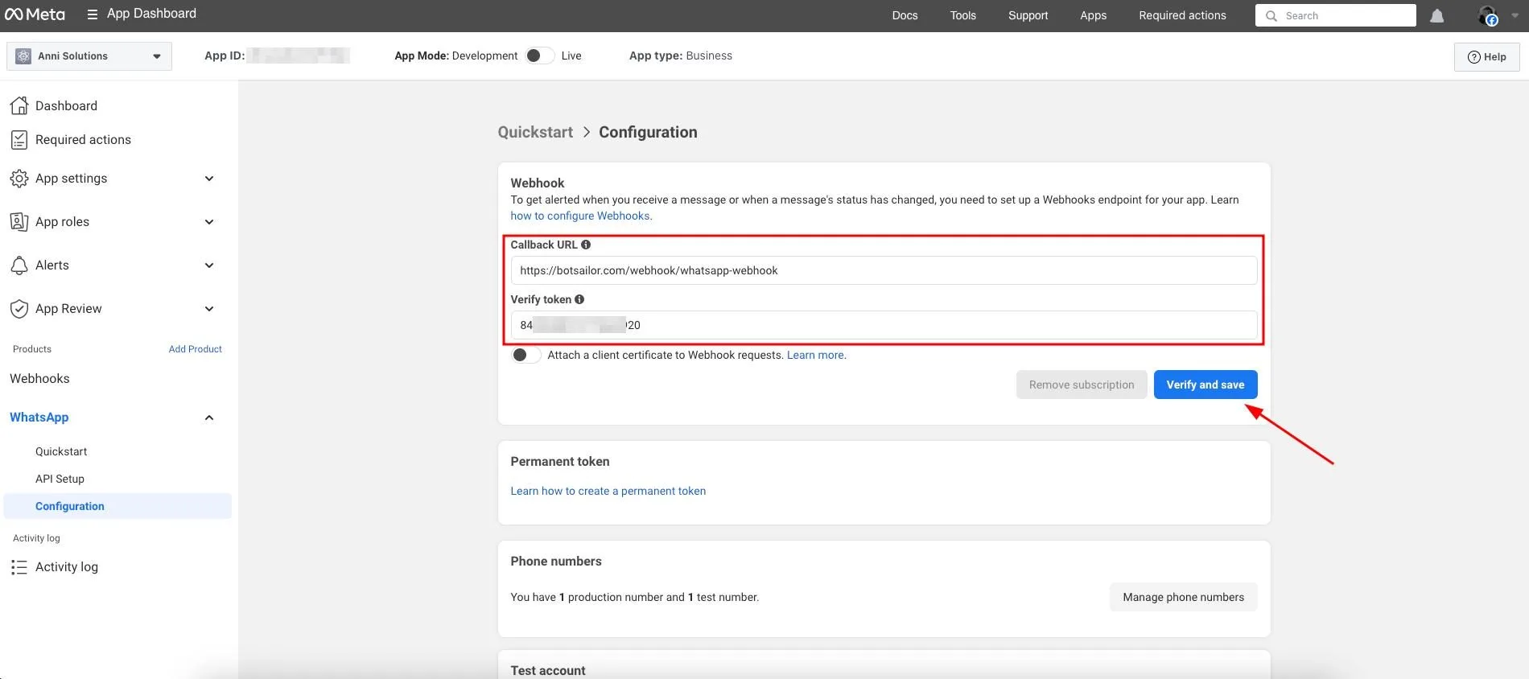
Task: Click the Meta logo
Action: pos(35,14)
